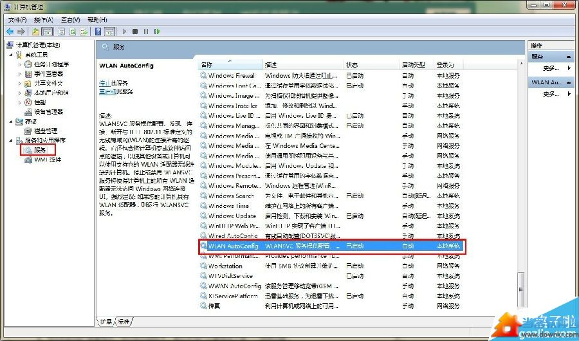Sort by the 描述 column header

[302, 64]
